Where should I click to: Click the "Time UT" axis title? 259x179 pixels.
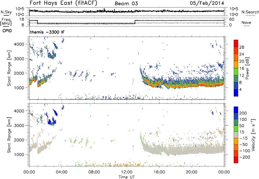tap(127, 177)
